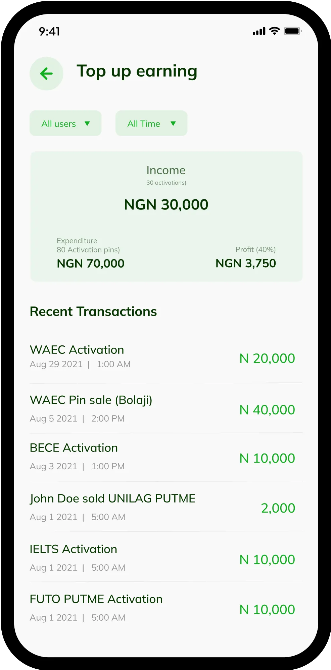
Task: Tap the Expenditure NGN 70,000 figure
Action: [91, 264]
